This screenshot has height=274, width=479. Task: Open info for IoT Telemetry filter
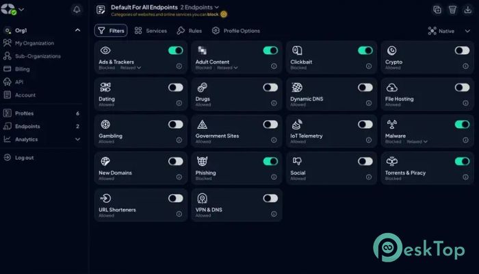[369, 140]
